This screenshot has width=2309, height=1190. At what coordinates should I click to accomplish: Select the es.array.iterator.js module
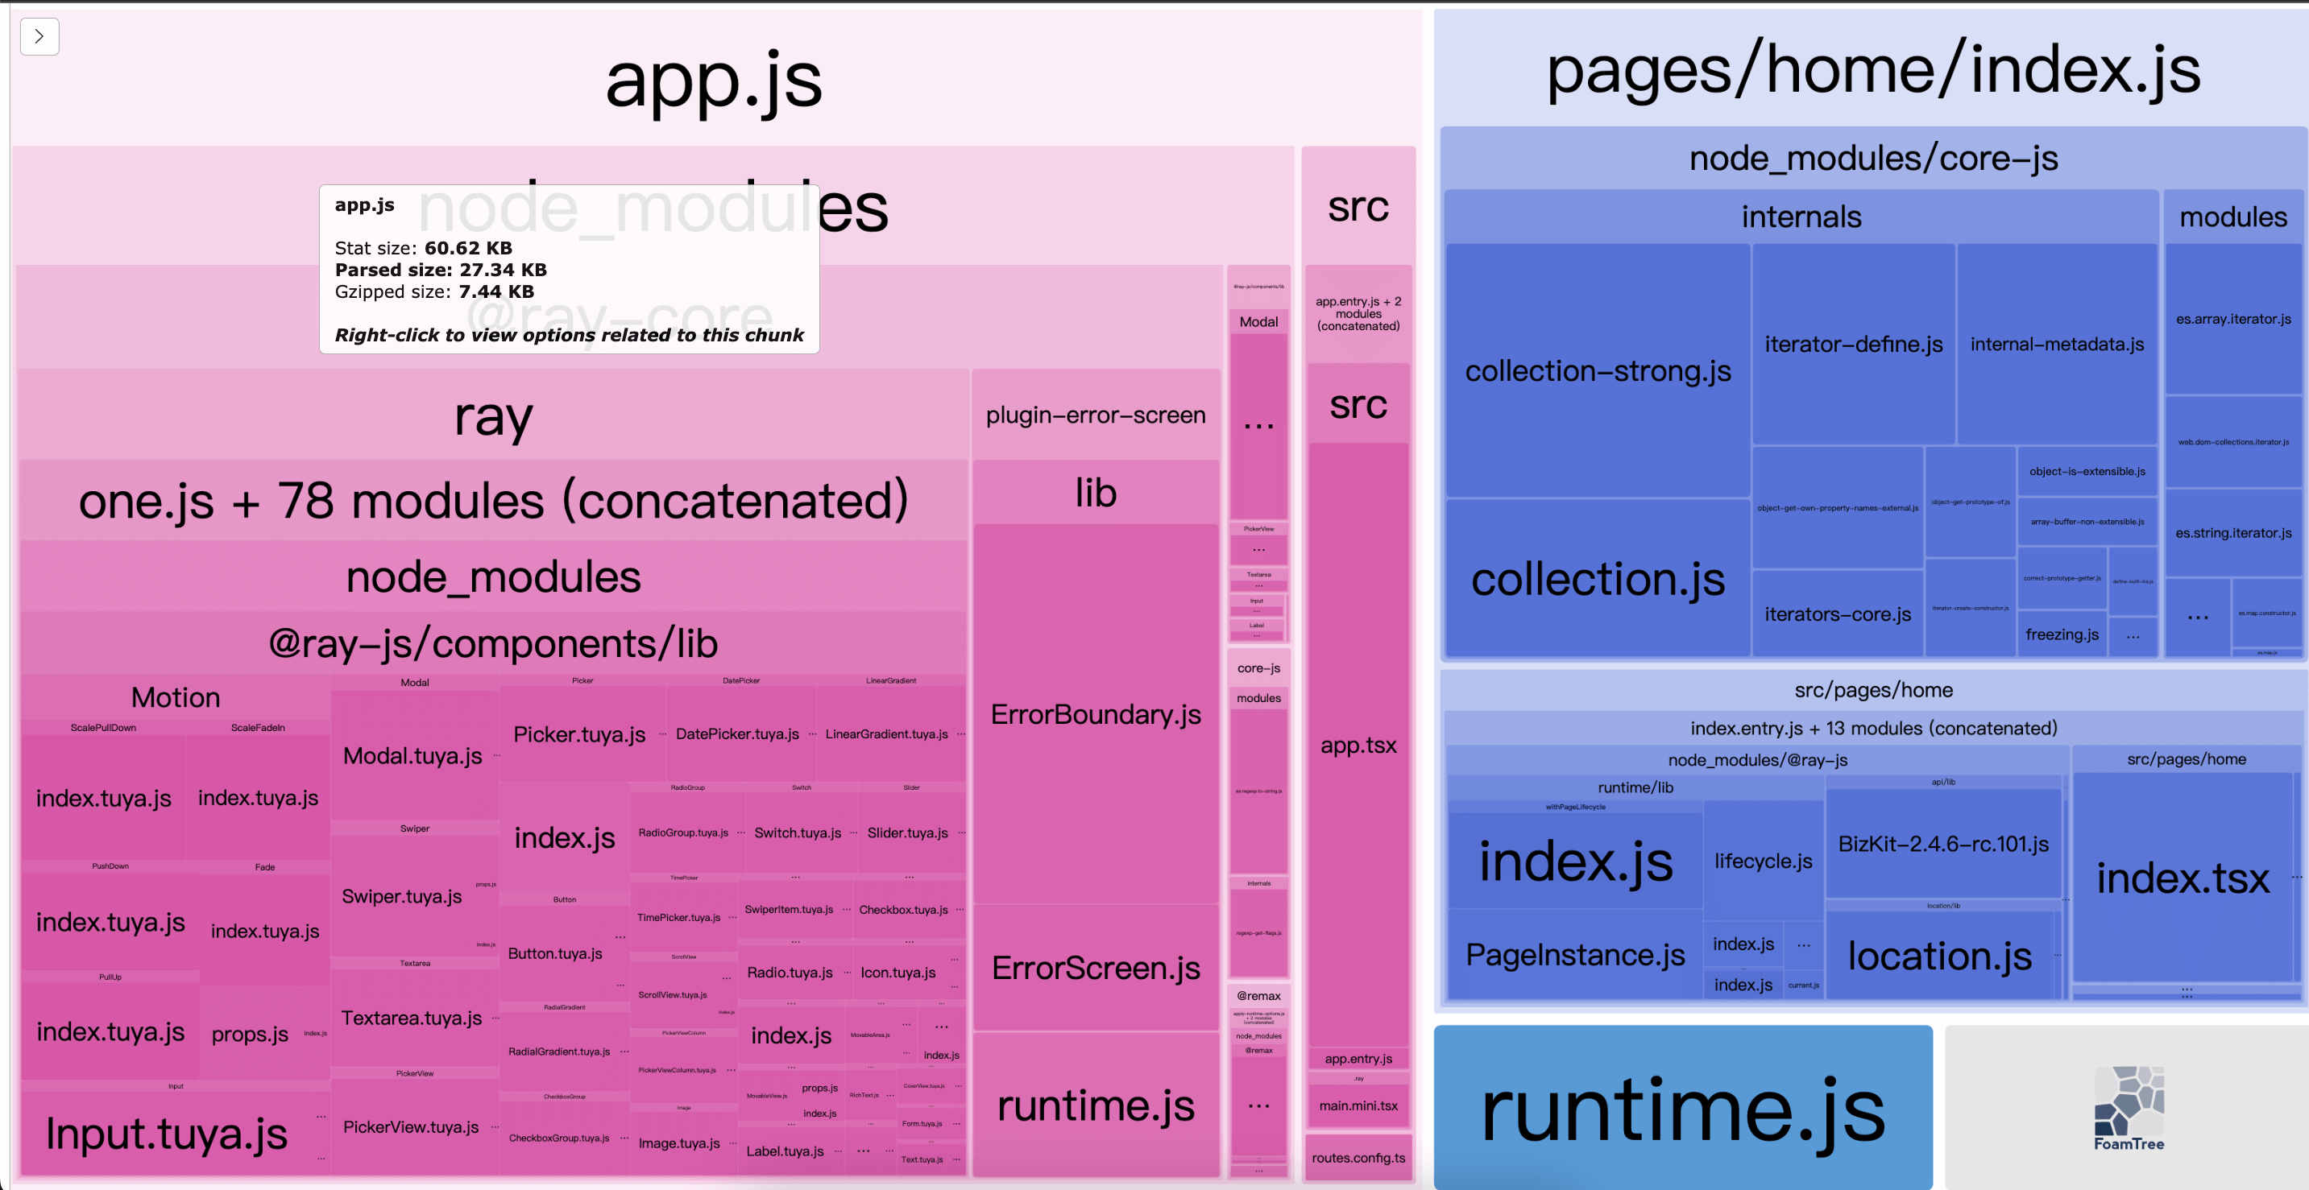2232,319
